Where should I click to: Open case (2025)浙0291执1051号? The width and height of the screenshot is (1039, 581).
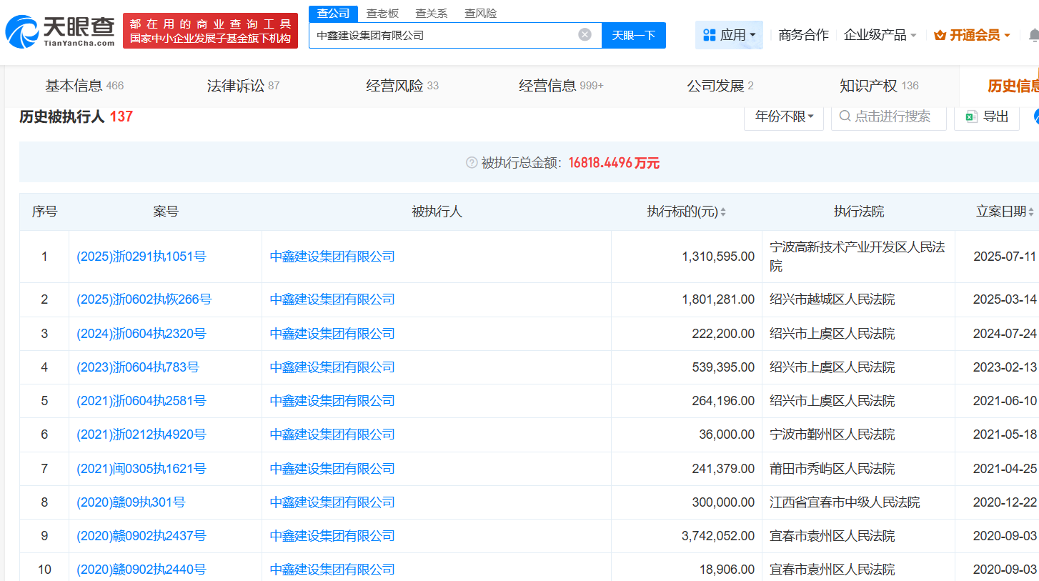click(141, 257)
